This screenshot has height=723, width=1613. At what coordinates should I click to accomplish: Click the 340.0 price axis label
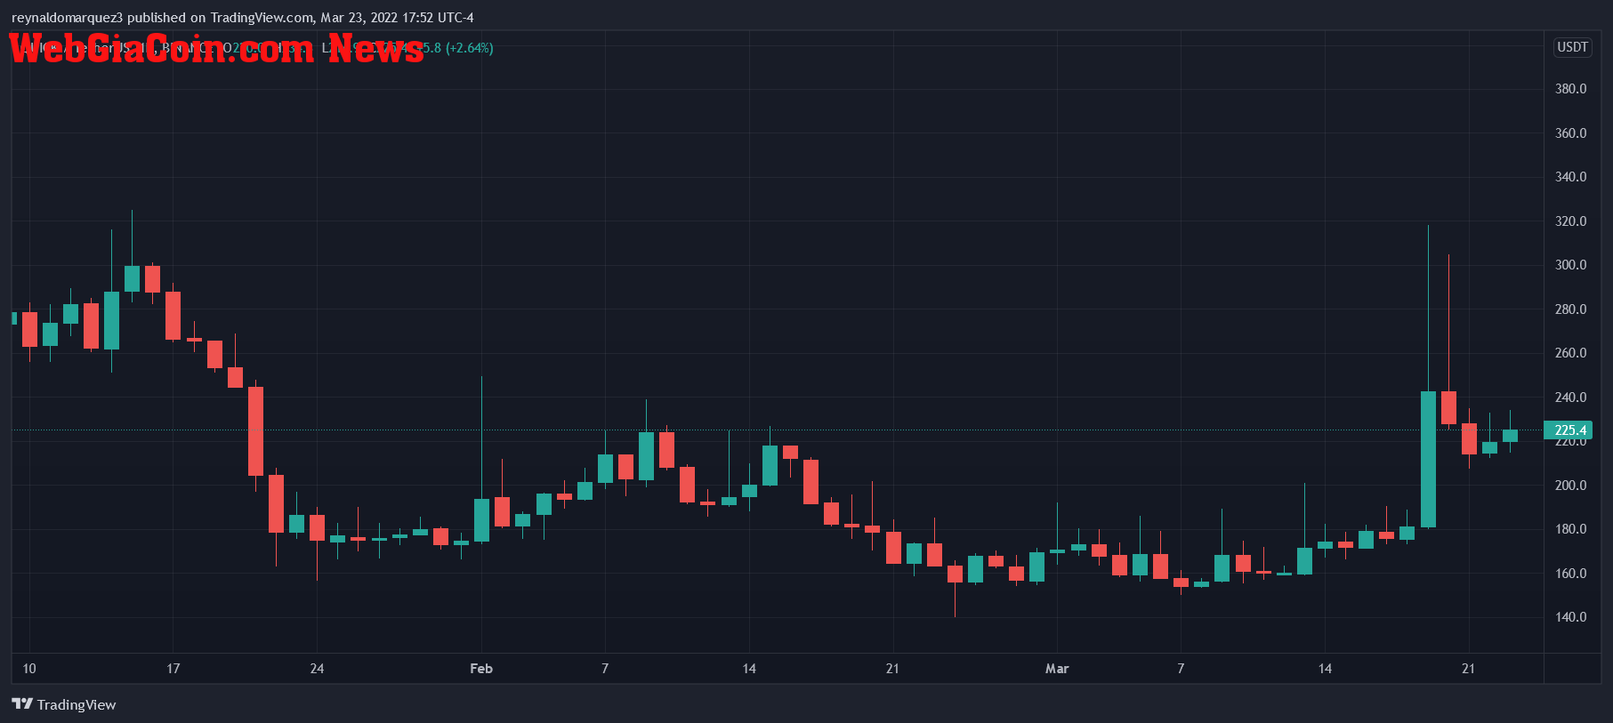click(x=1570, y=177)
